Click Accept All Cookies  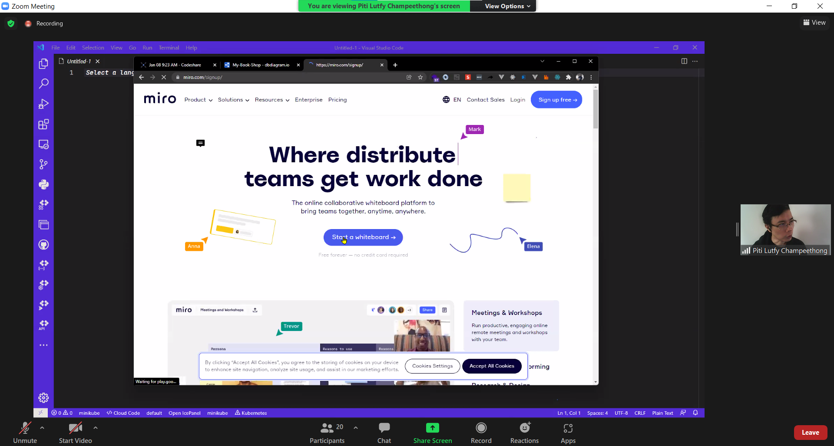(x=492, y=366)
